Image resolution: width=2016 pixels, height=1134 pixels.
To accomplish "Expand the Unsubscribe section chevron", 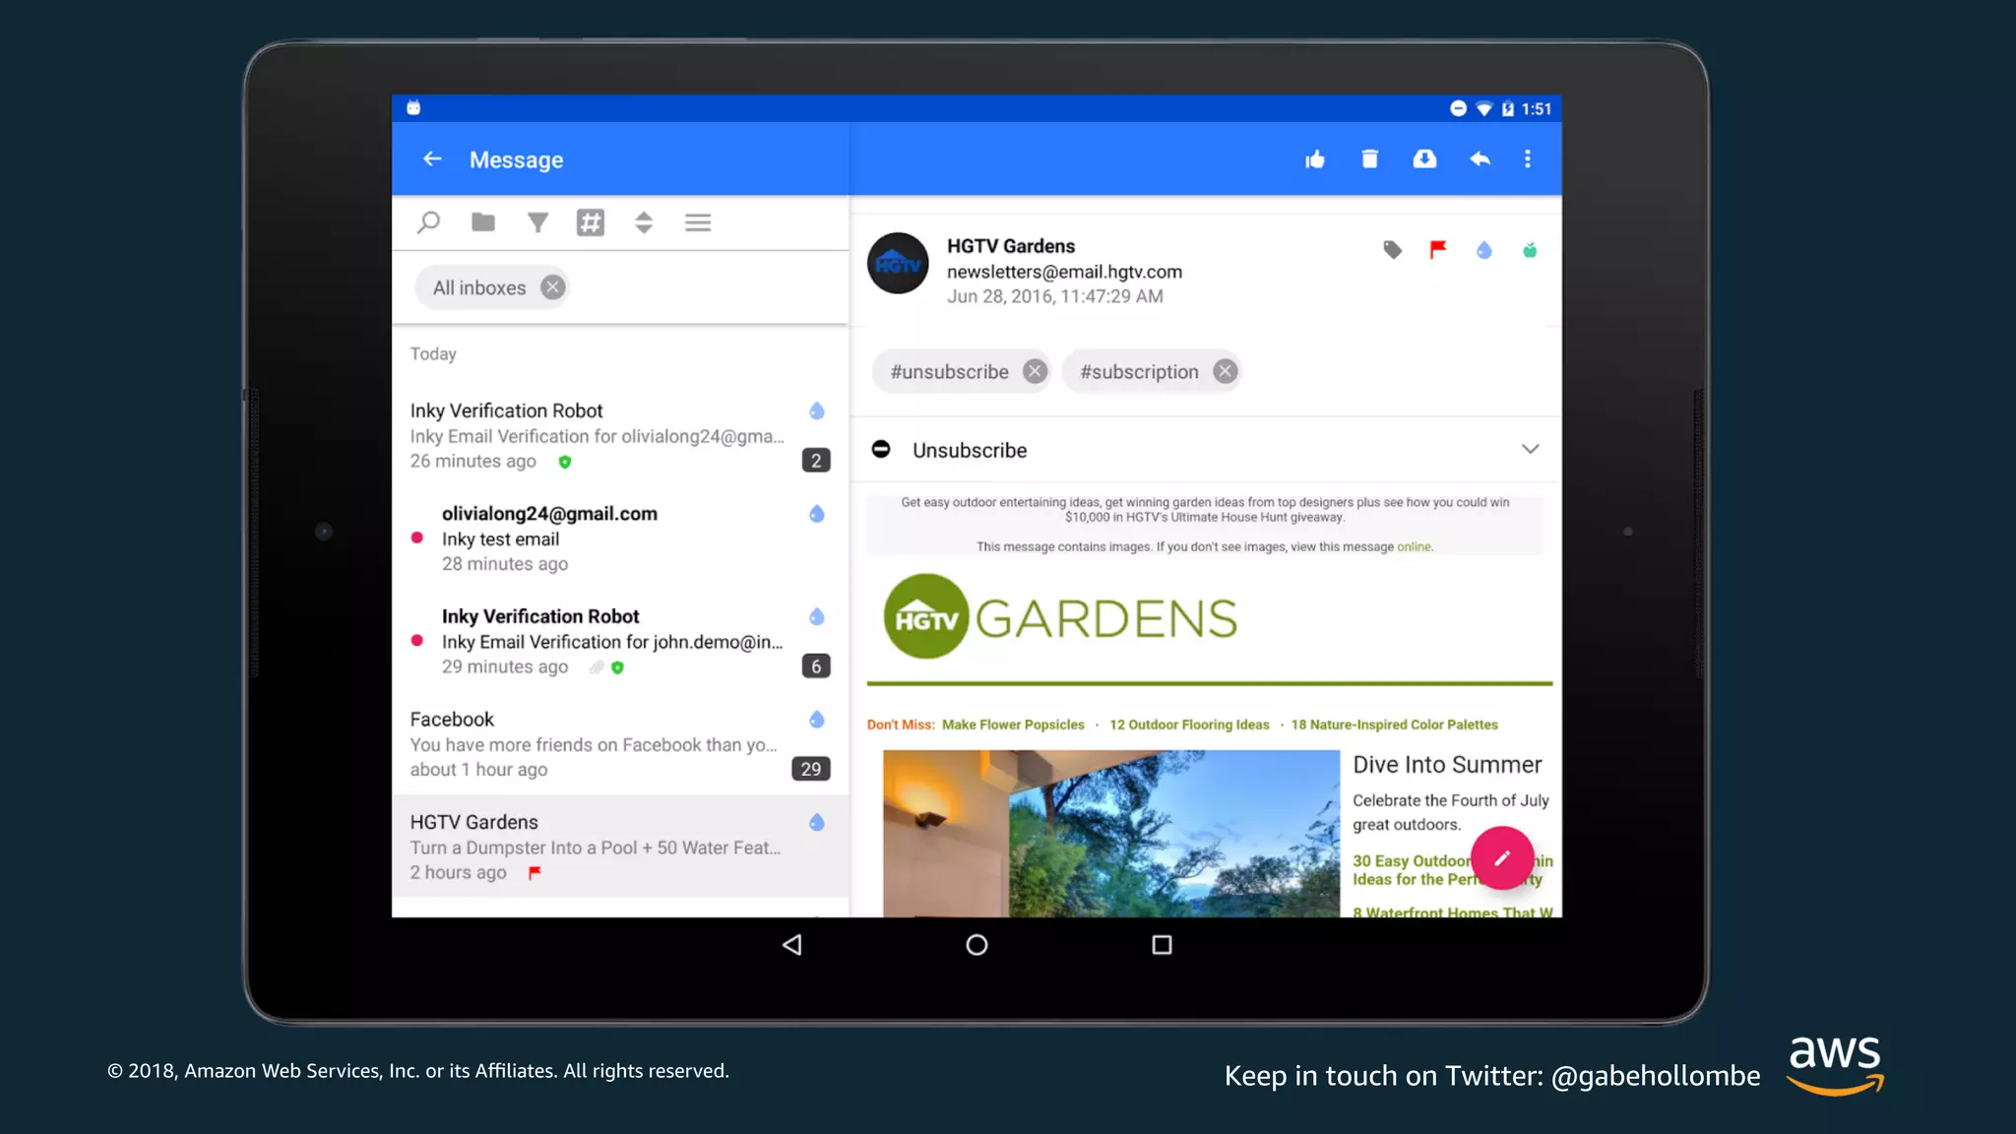I will [x=1530, y=450].
